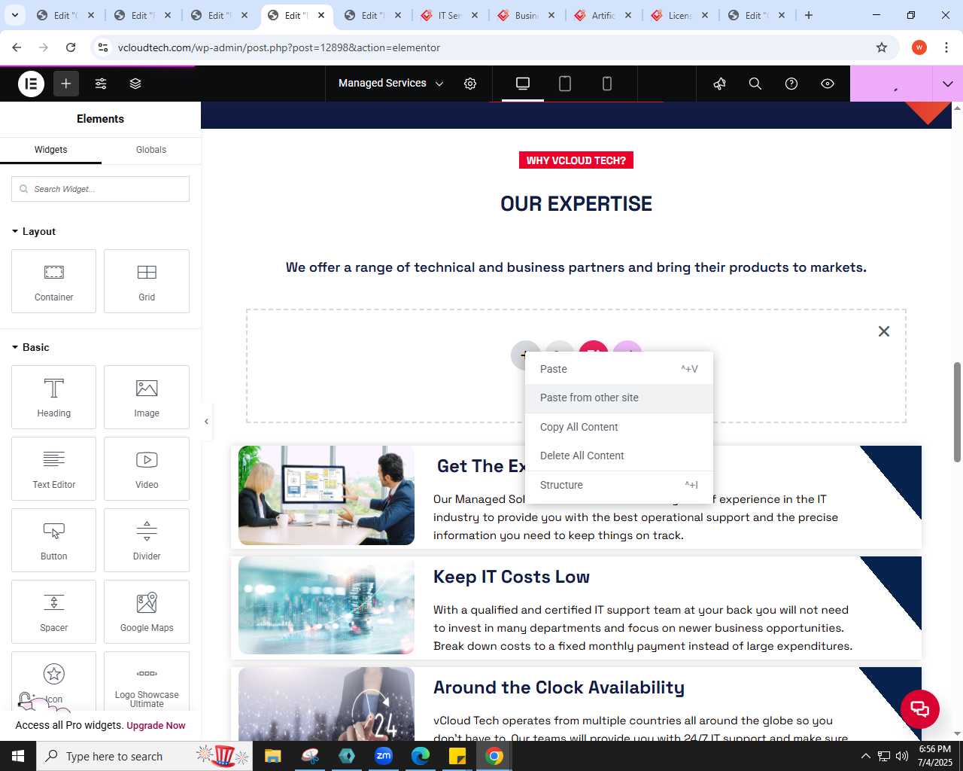Select the Logo Showcase Ultimate widget
The width and height of the screenshot is (963, 771).
coord(147,681)
